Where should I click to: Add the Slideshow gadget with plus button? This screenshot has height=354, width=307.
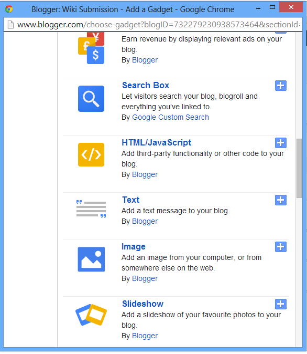281,304
